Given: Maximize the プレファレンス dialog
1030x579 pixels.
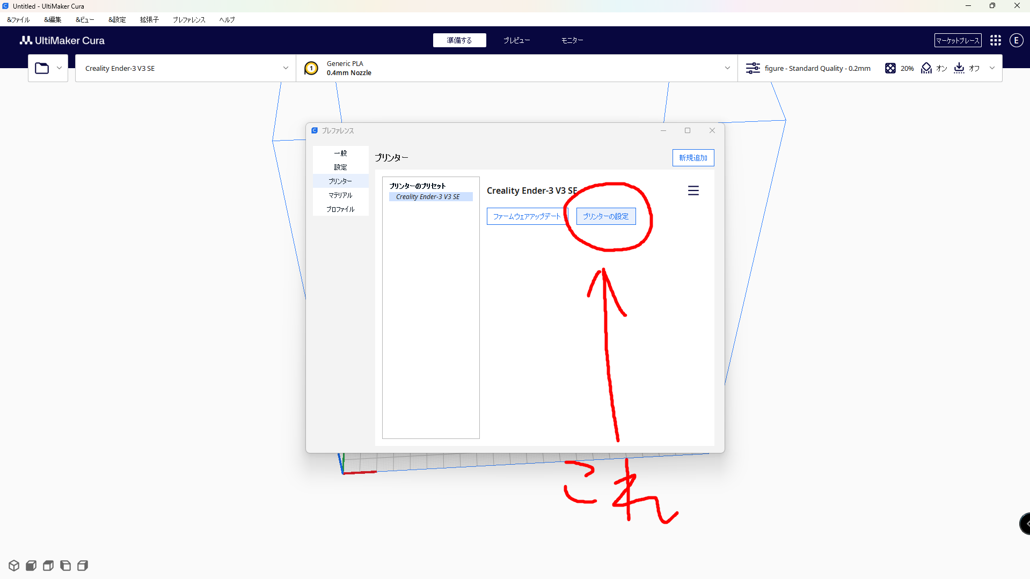Looking at the screenshot, I should tap(688, 130).
